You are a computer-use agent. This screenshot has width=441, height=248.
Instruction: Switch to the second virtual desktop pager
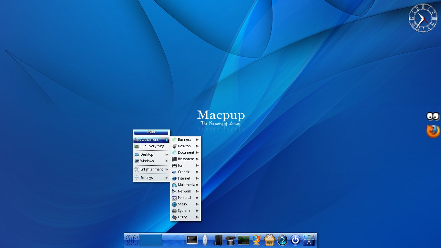[x=173, y=240]
